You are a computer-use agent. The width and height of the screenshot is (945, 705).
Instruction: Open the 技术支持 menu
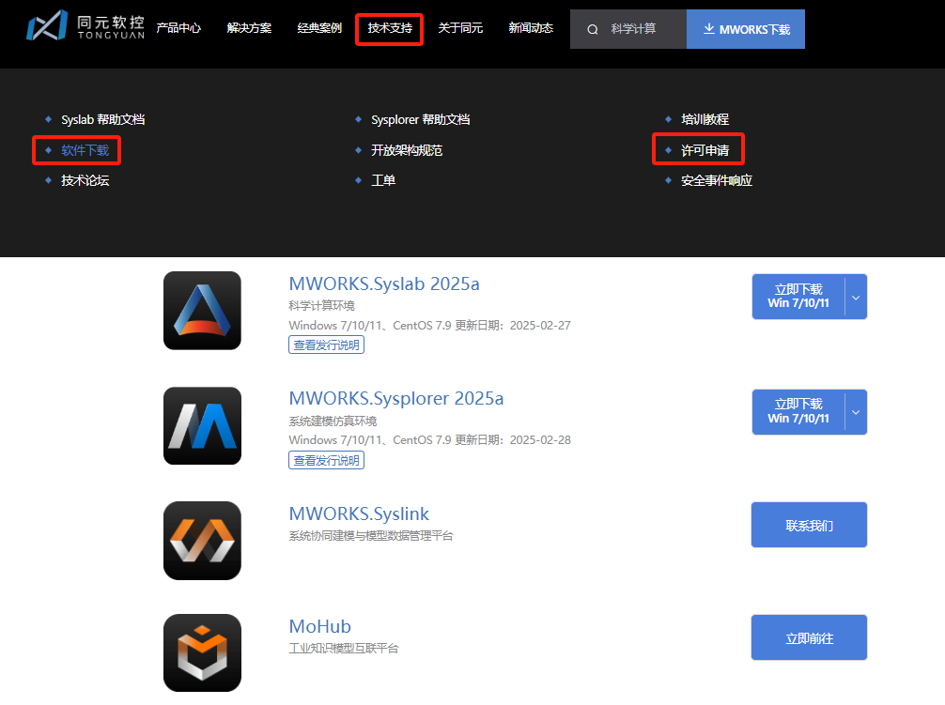pos(390,28)
